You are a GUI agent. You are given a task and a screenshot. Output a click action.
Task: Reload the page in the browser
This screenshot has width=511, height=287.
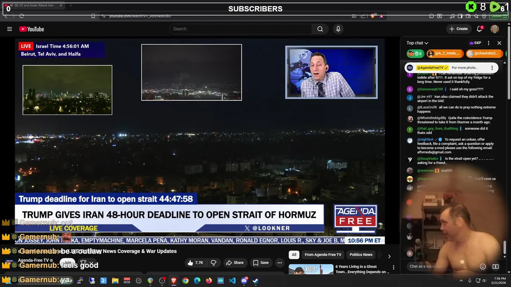pyautogui.click(x=22, y=16)
